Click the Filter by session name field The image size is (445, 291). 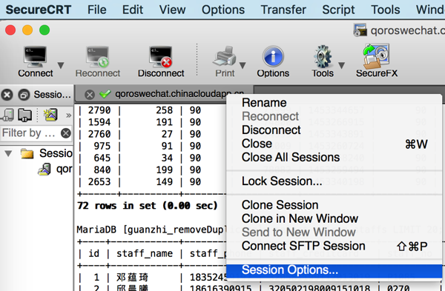30,133
